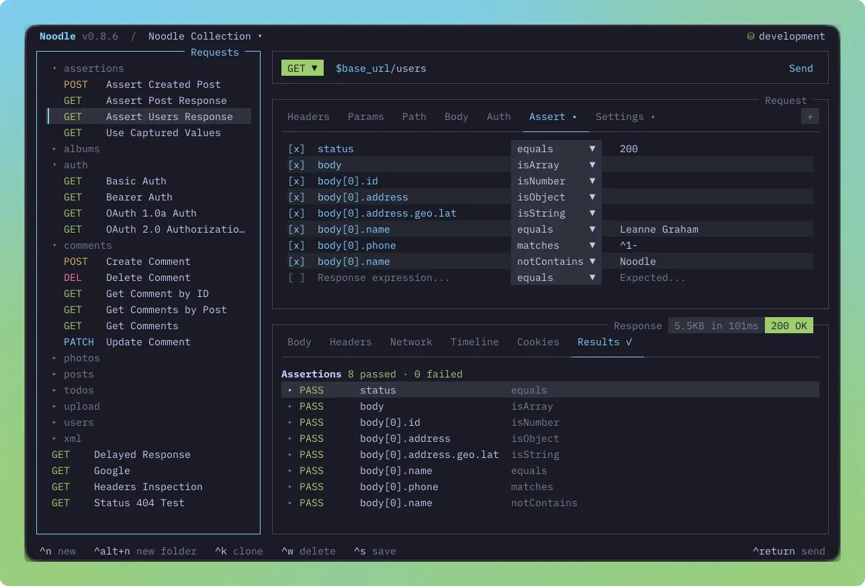Click the 200 OK status badge

pos(789,326)
